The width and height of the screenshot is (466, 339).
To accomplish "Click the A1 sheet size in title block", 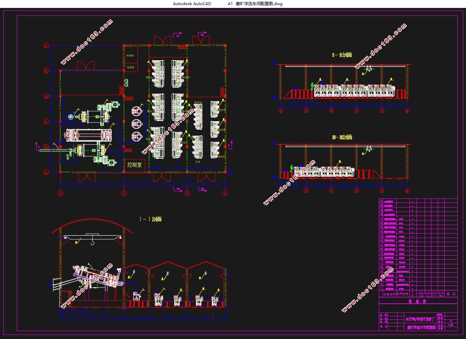I will (x=451, y=321).
